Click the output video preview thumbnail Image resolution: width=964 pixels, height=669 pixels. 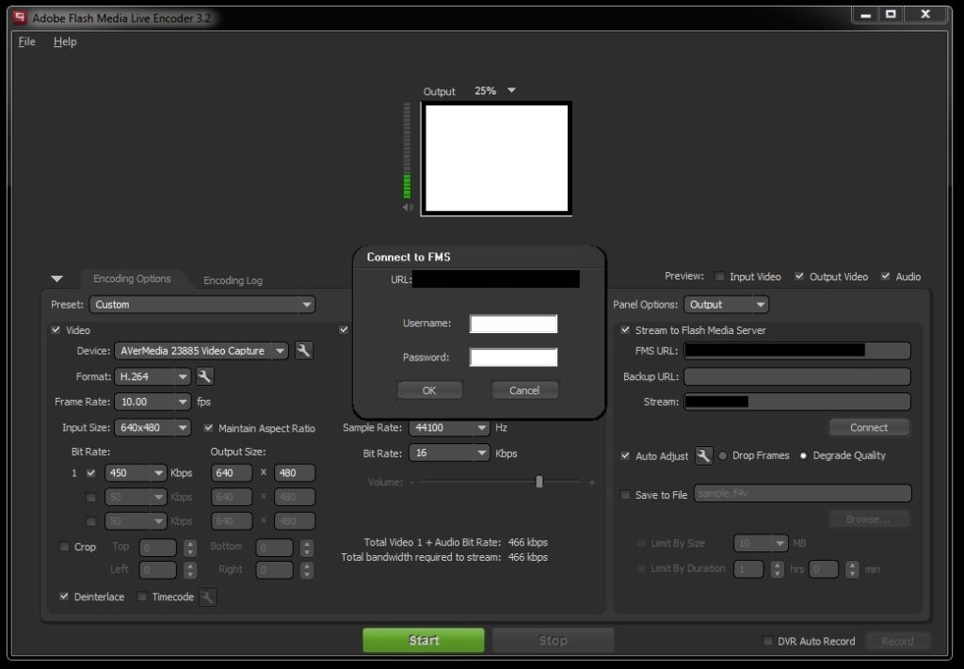497,158
